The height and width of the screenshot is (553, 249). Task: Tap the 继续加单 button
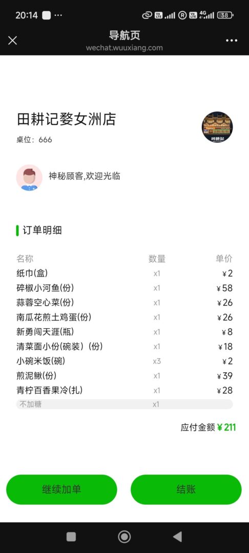pyautogui.click(x=61, y=490)
